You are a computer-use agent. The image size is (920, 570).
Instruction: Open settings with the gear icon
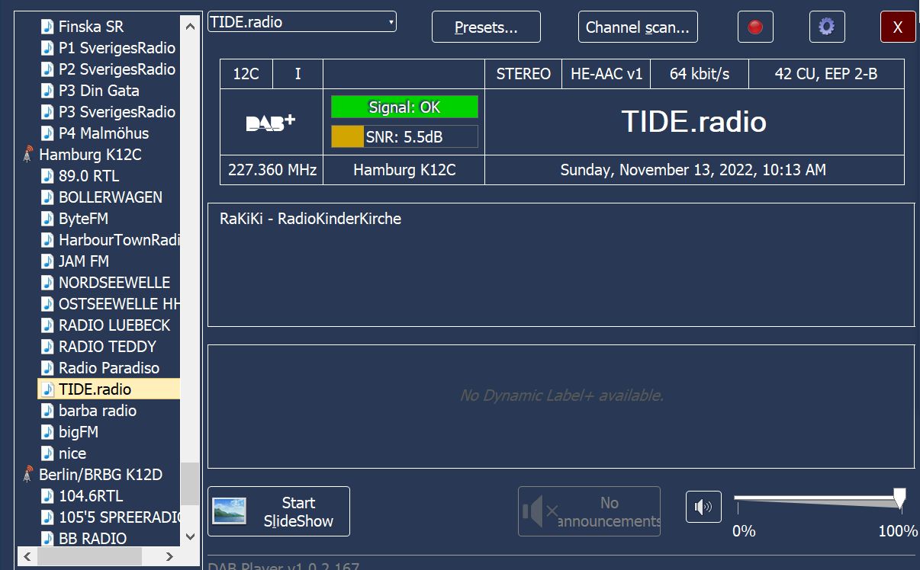tap(826, 27)
